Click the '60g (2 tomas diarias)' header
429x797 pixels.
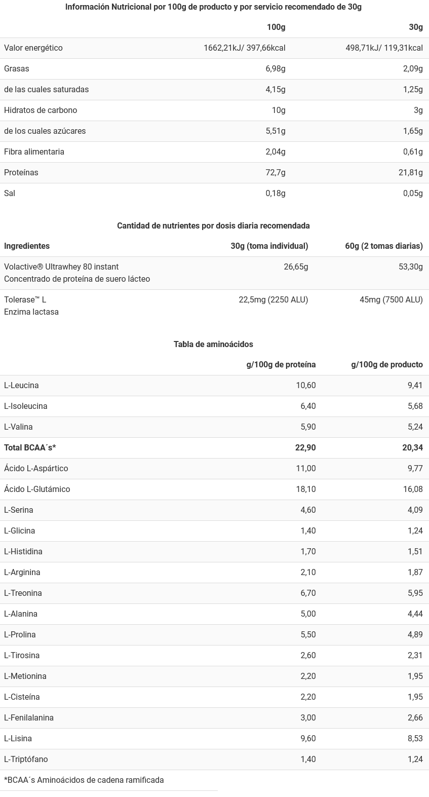pyautogui.click(x=383, y=246)
